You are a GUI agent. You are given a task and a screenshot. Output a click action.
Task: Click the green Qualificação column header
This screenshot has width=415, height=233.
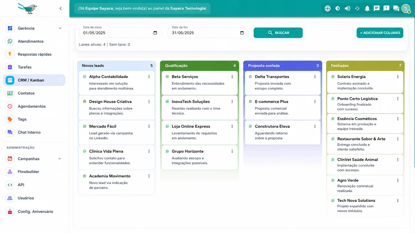[199, 66]
